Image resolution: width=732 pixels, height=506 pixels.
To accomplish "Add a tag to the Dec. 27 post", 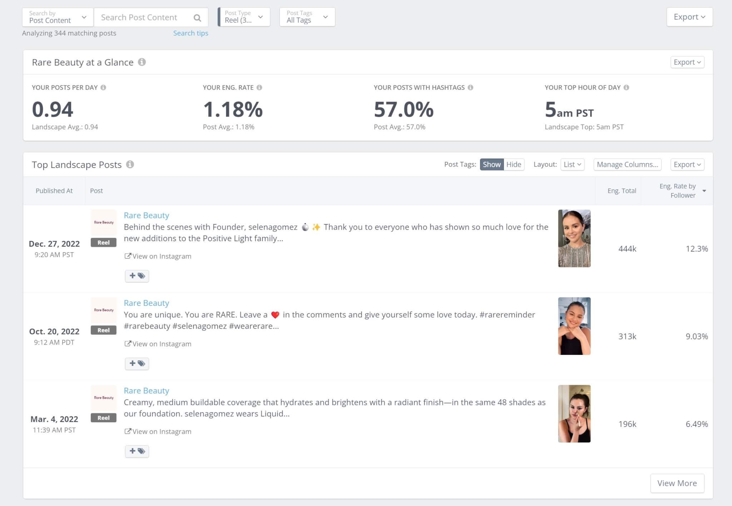I will 137,276.
